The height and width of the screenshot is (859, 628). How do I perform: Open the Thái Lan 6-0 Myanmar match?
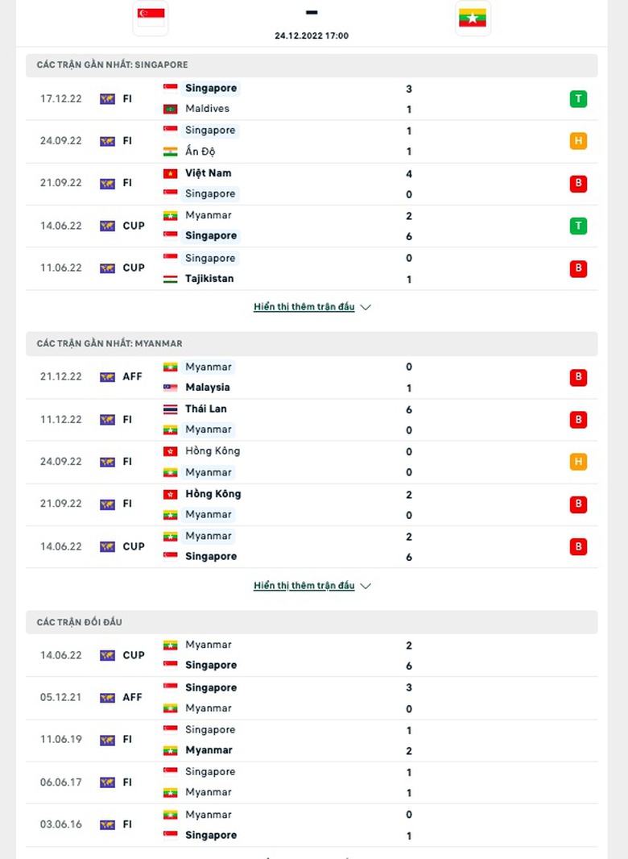click(x=312, y=420)
